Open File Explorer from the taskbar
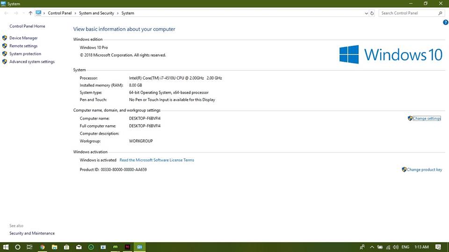This screenshot has height=252, width=449. tap(54, 247)
